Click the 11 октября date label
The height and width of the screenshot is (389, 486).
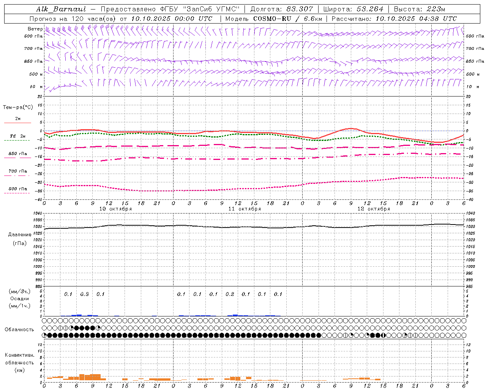pyautogui.click(x=245, y=209)
